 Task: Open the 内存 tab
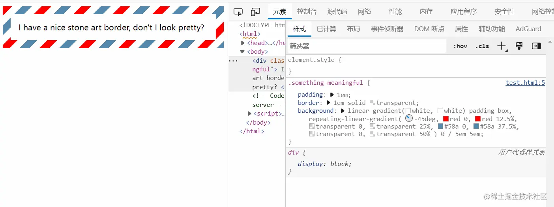point(426,12)
